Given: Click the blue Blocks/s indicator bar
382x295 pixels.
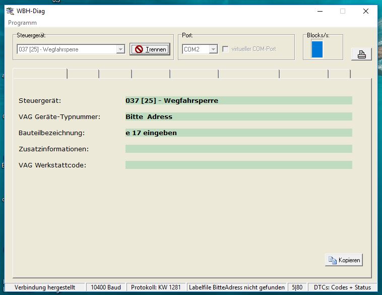Looking at the screenshot, I should pyautogui.click(x=317, y=49).
